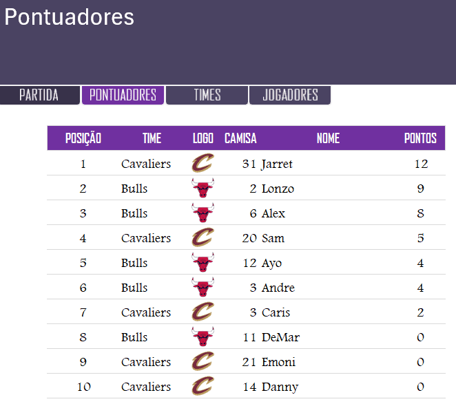Click the Bulls logo beside Lonzo
The image size is (456, 406).
tap(203, 188)
